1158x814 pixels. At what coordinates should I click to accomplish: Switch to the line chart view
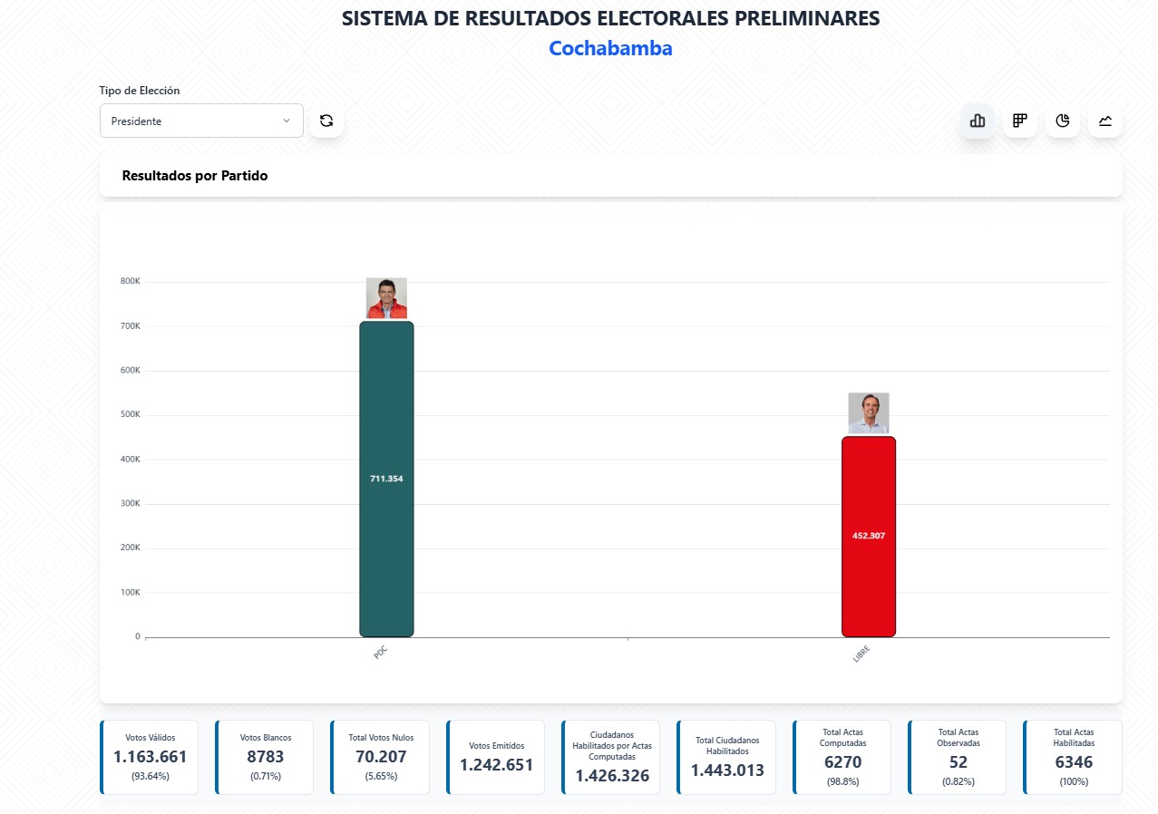pos(1105,121)
